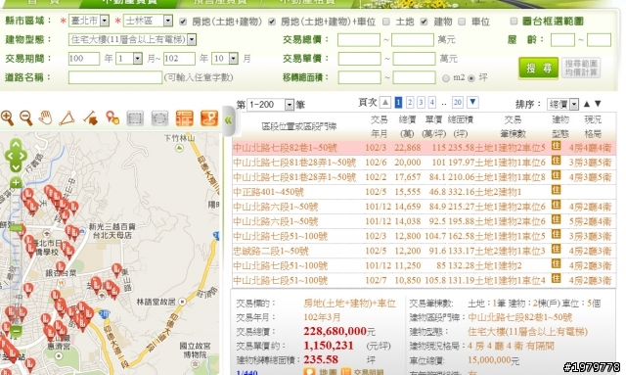Click red marker near 東山路 on map

(116, 270)
